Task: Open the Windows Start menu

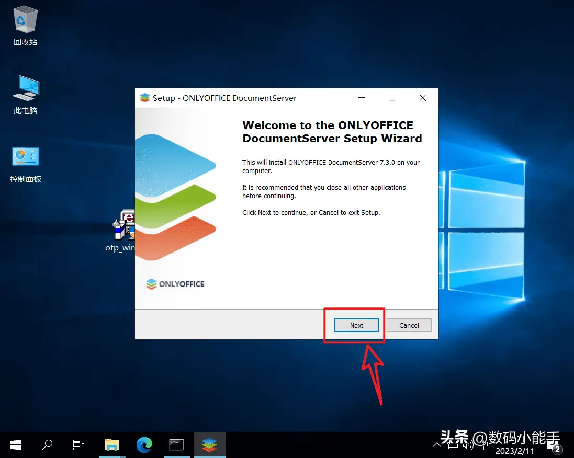Action: tap(15, 445)
